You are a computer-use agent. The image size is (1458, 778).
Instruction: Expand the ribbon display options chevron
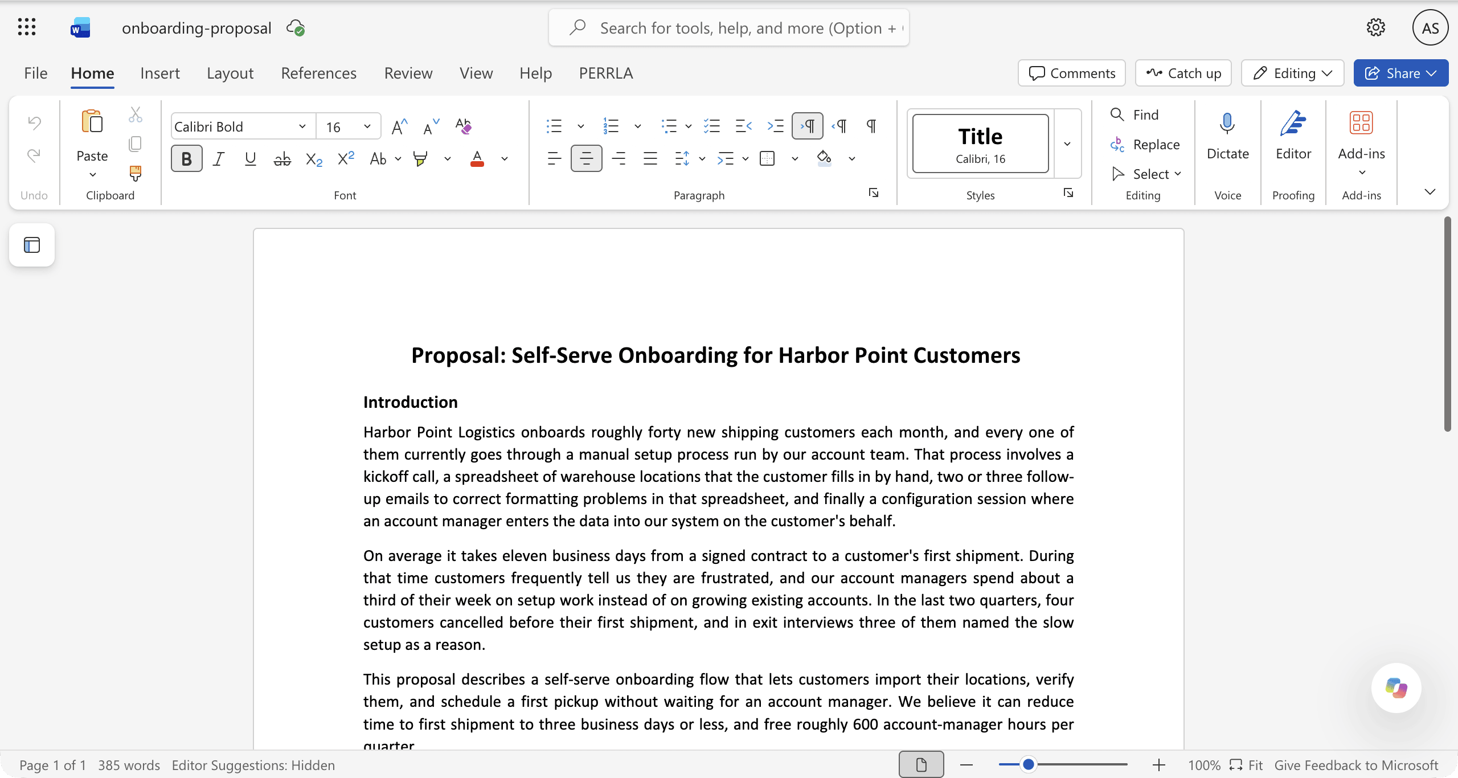tap(1430, 191)
